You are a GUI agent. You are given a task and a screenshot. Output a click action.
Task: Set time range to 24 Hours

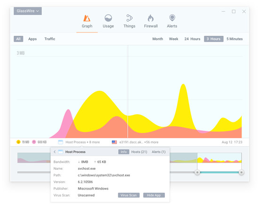click(x=192, y=39)
